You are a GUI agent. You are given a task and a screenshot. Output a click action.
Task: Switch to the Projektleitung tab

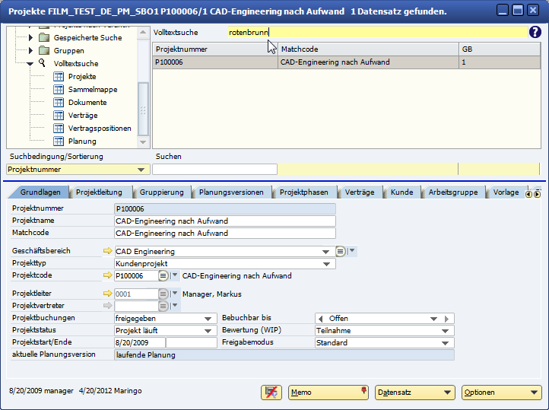(x=99, y=192)
